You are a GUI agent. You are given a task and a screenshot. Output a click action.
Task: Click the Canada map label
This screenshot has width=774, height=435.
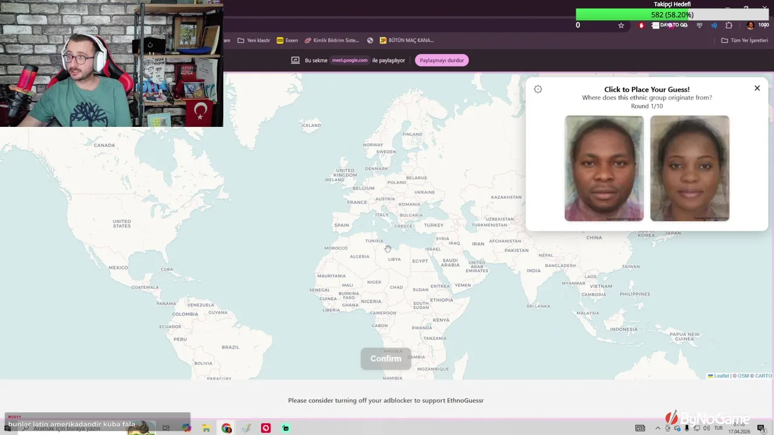(x=104, y=145)
